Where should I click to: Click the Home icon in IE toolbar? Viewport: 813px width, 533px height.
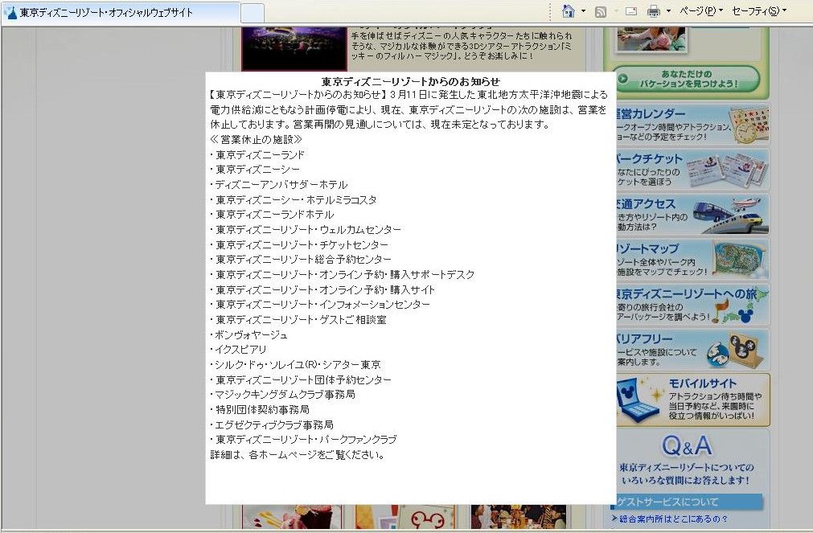tap(569, 11)
